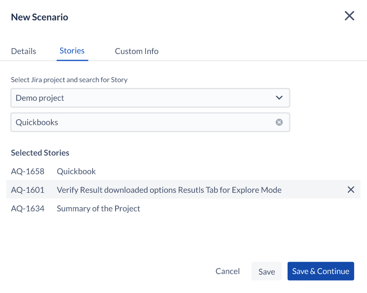Clear the Quickbooks search text
367x293 pixels.
point(279,122)
